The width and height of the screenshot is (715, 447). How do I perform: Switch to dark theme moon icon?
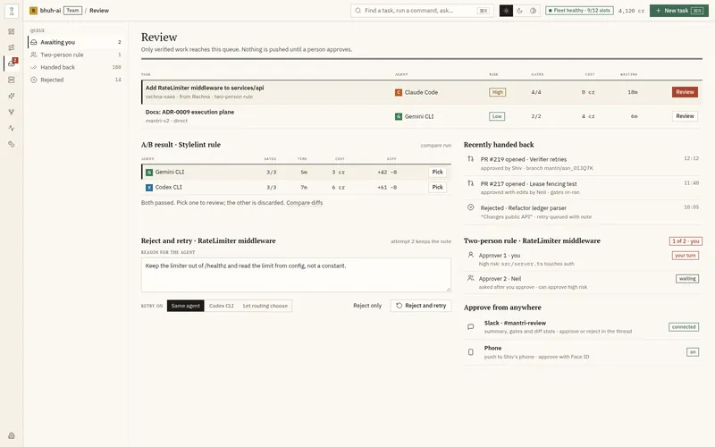tap(520, 11)
